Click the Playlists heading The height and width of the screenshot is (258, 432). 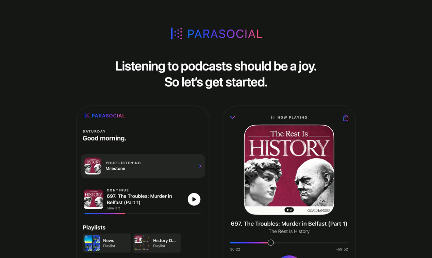94,227
